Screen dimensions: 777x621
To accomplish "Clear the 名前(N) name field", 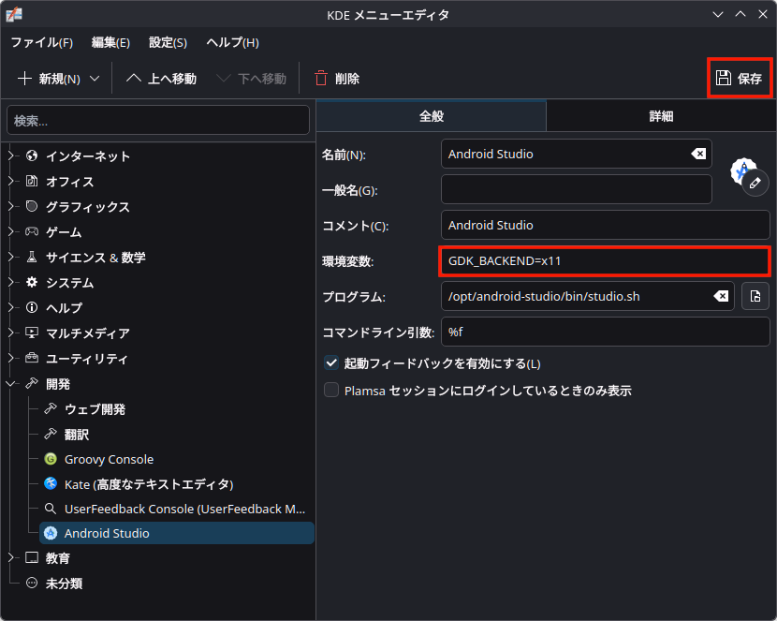I will [698, 154].
